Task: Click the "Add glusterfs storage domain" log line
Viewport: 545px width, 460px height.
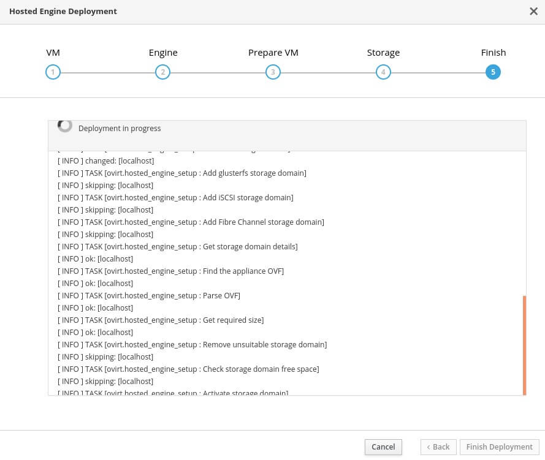Action: click(x=182, y=173)
